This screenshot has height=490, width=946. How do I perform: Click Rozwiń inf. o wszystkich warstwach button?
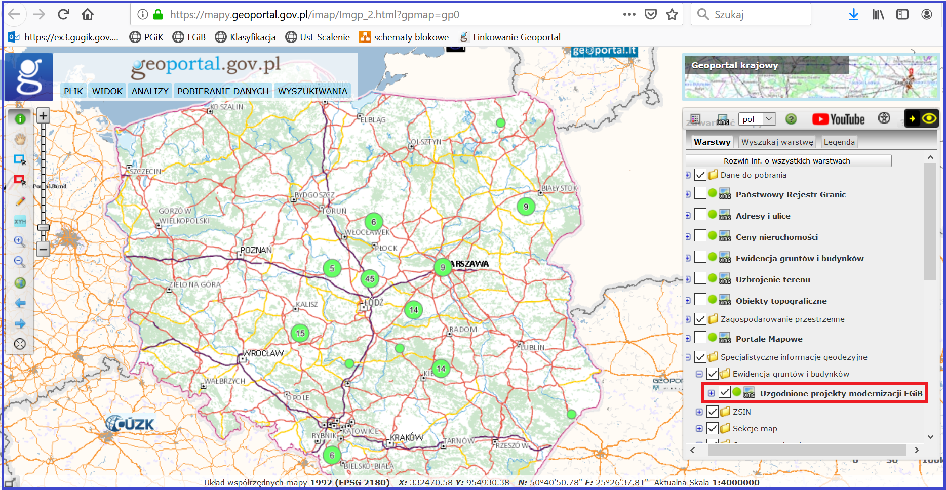tap(788, 161)
